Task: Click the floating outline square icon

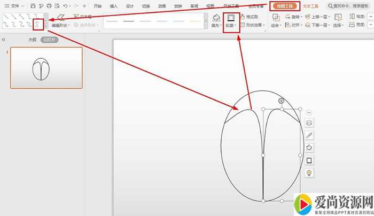Action: tap(309, 160)
